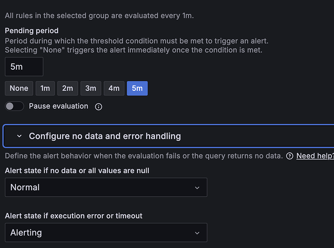Open the error state dropdown showing Alerting
334x248 pixels.
click(x=106, y=233)
